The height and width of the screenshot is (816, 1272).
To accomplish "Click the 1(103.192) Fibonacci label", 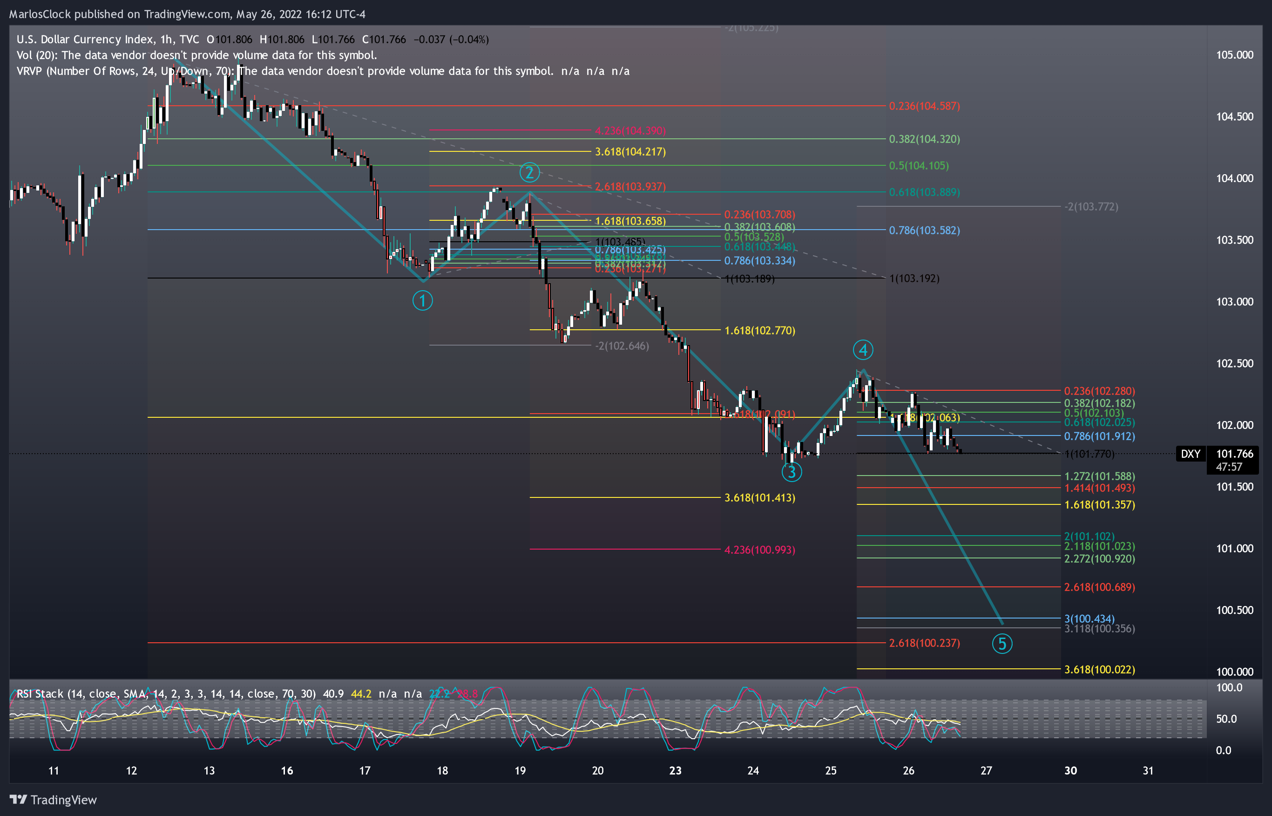I will tap(914, 278).
